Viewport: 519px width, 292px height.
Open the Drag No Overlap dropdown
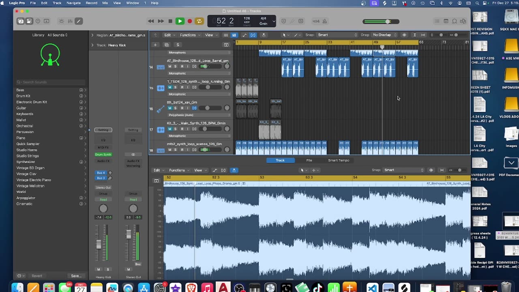point(385,35)
